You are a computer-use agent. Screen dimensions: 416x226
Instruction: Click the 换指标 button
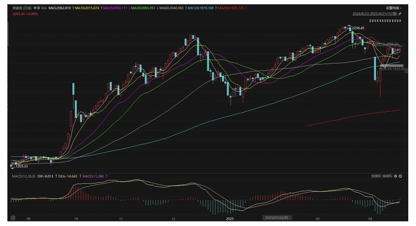click(387, 176)
